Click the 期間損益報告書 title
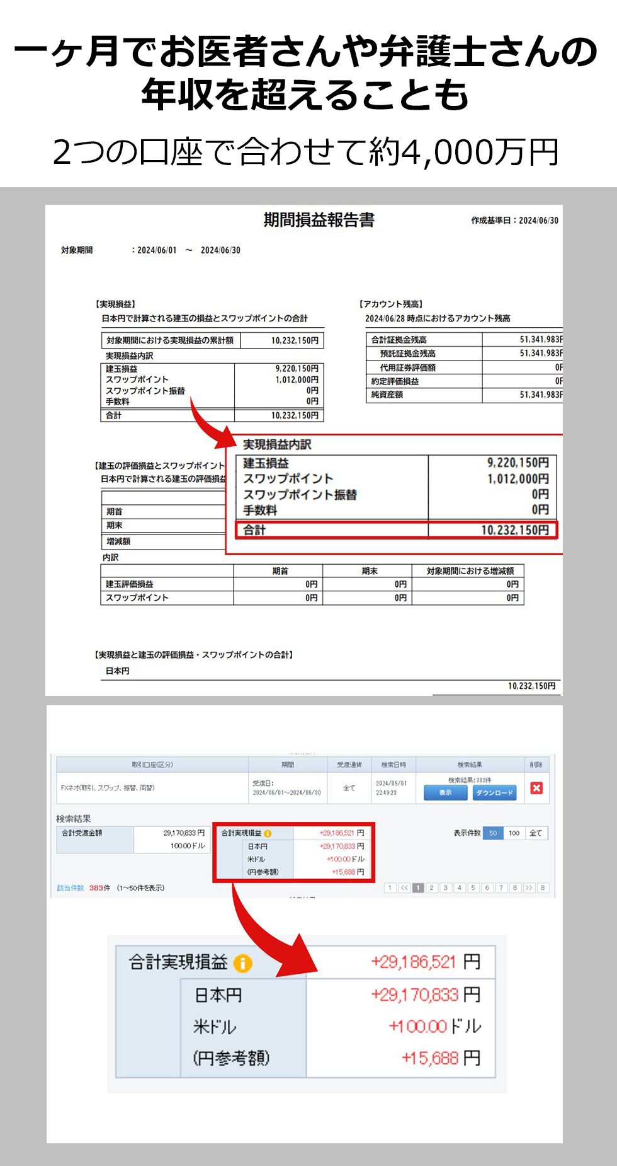 point(319,220)
